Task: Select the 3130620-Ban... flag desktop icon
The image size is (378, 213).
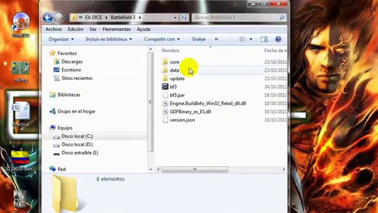Action: [20, 161]
